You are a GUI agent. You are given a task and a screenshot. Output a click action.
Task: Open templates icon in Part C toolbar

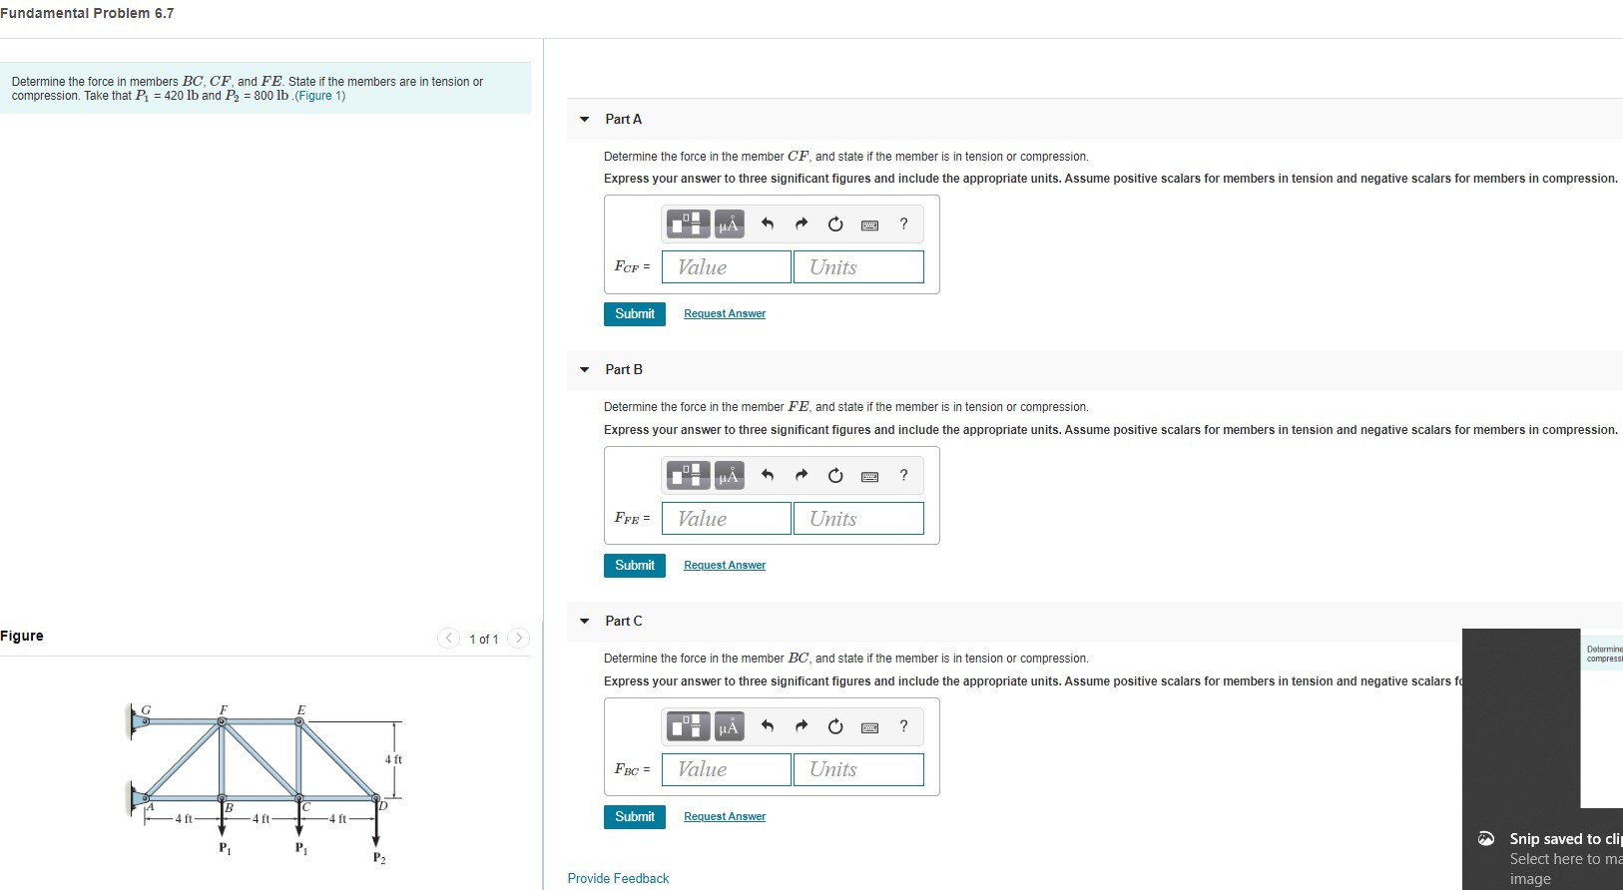pyautogui.click(x=689, y=726)
